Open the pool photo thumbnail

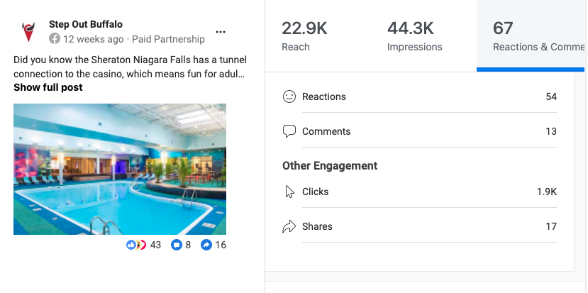[120, 169]
